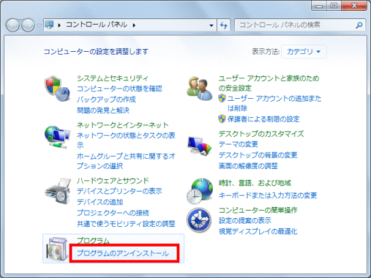
Task: Click the shield icon beside ユーザー アカウントの追加または削除
Action: click(222, 98)
